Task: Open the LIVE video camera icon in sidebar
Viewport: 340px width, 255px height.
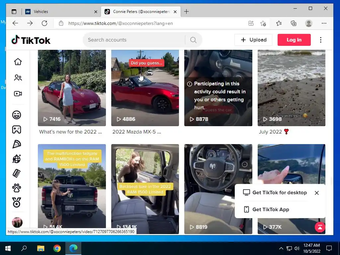Action: tap(18, 94)
